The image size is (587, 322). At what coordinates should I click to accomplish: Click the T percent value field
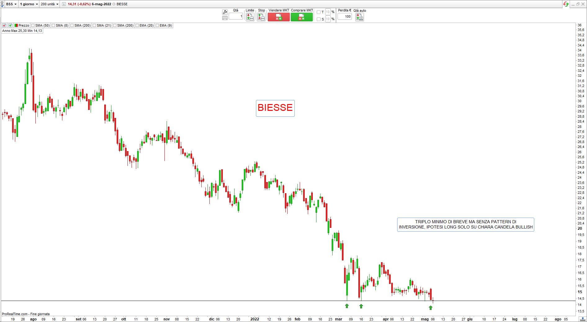[x=328, y=12]
